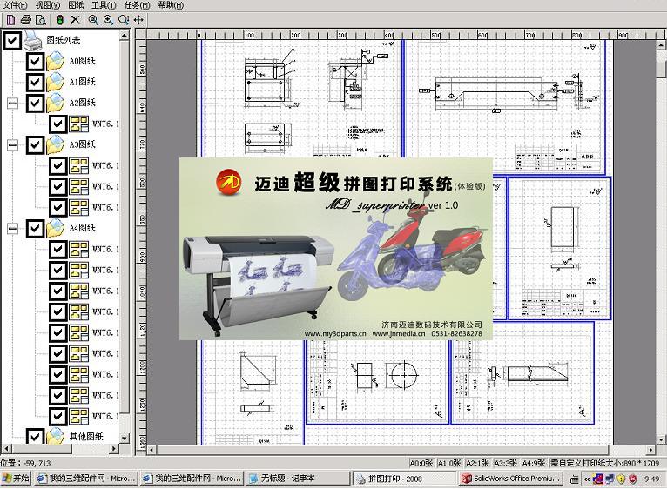Click the 迈迪超级拼图打印系统 splash image

tap(335, 249)
